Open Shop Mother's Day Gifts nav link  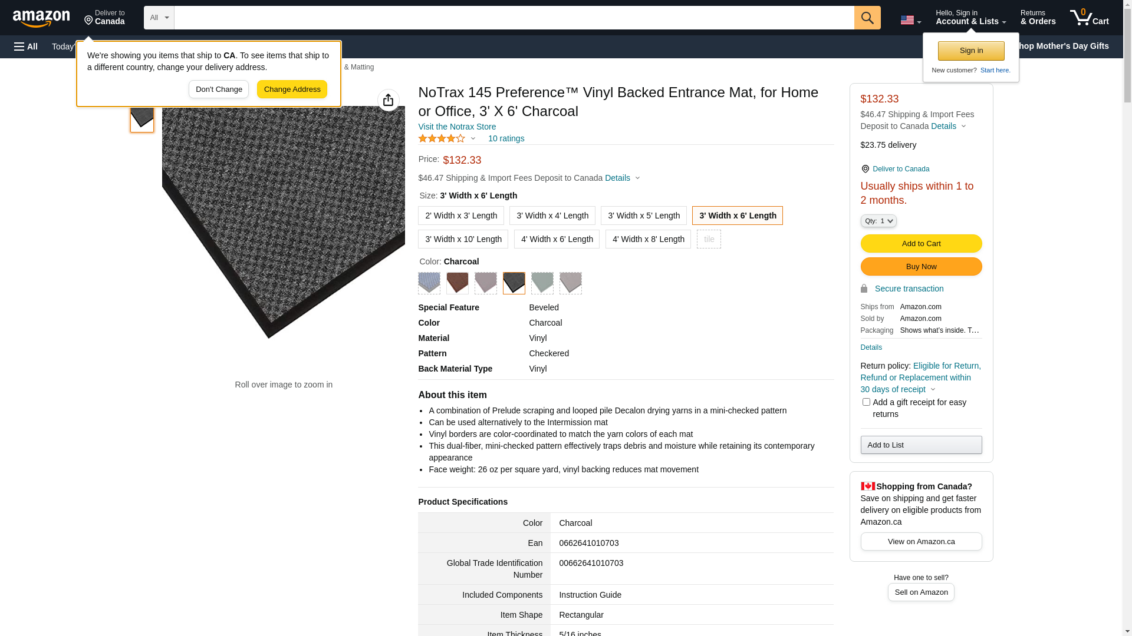pyautogui.click(x=1067, y=46)
